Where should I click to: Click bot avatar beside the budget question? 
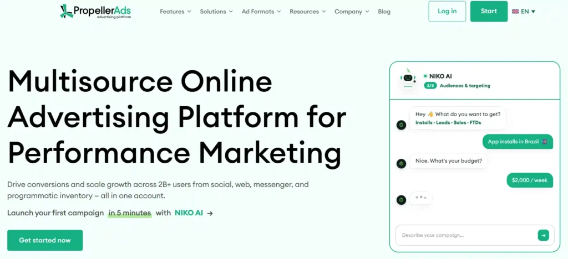[401, 163]
